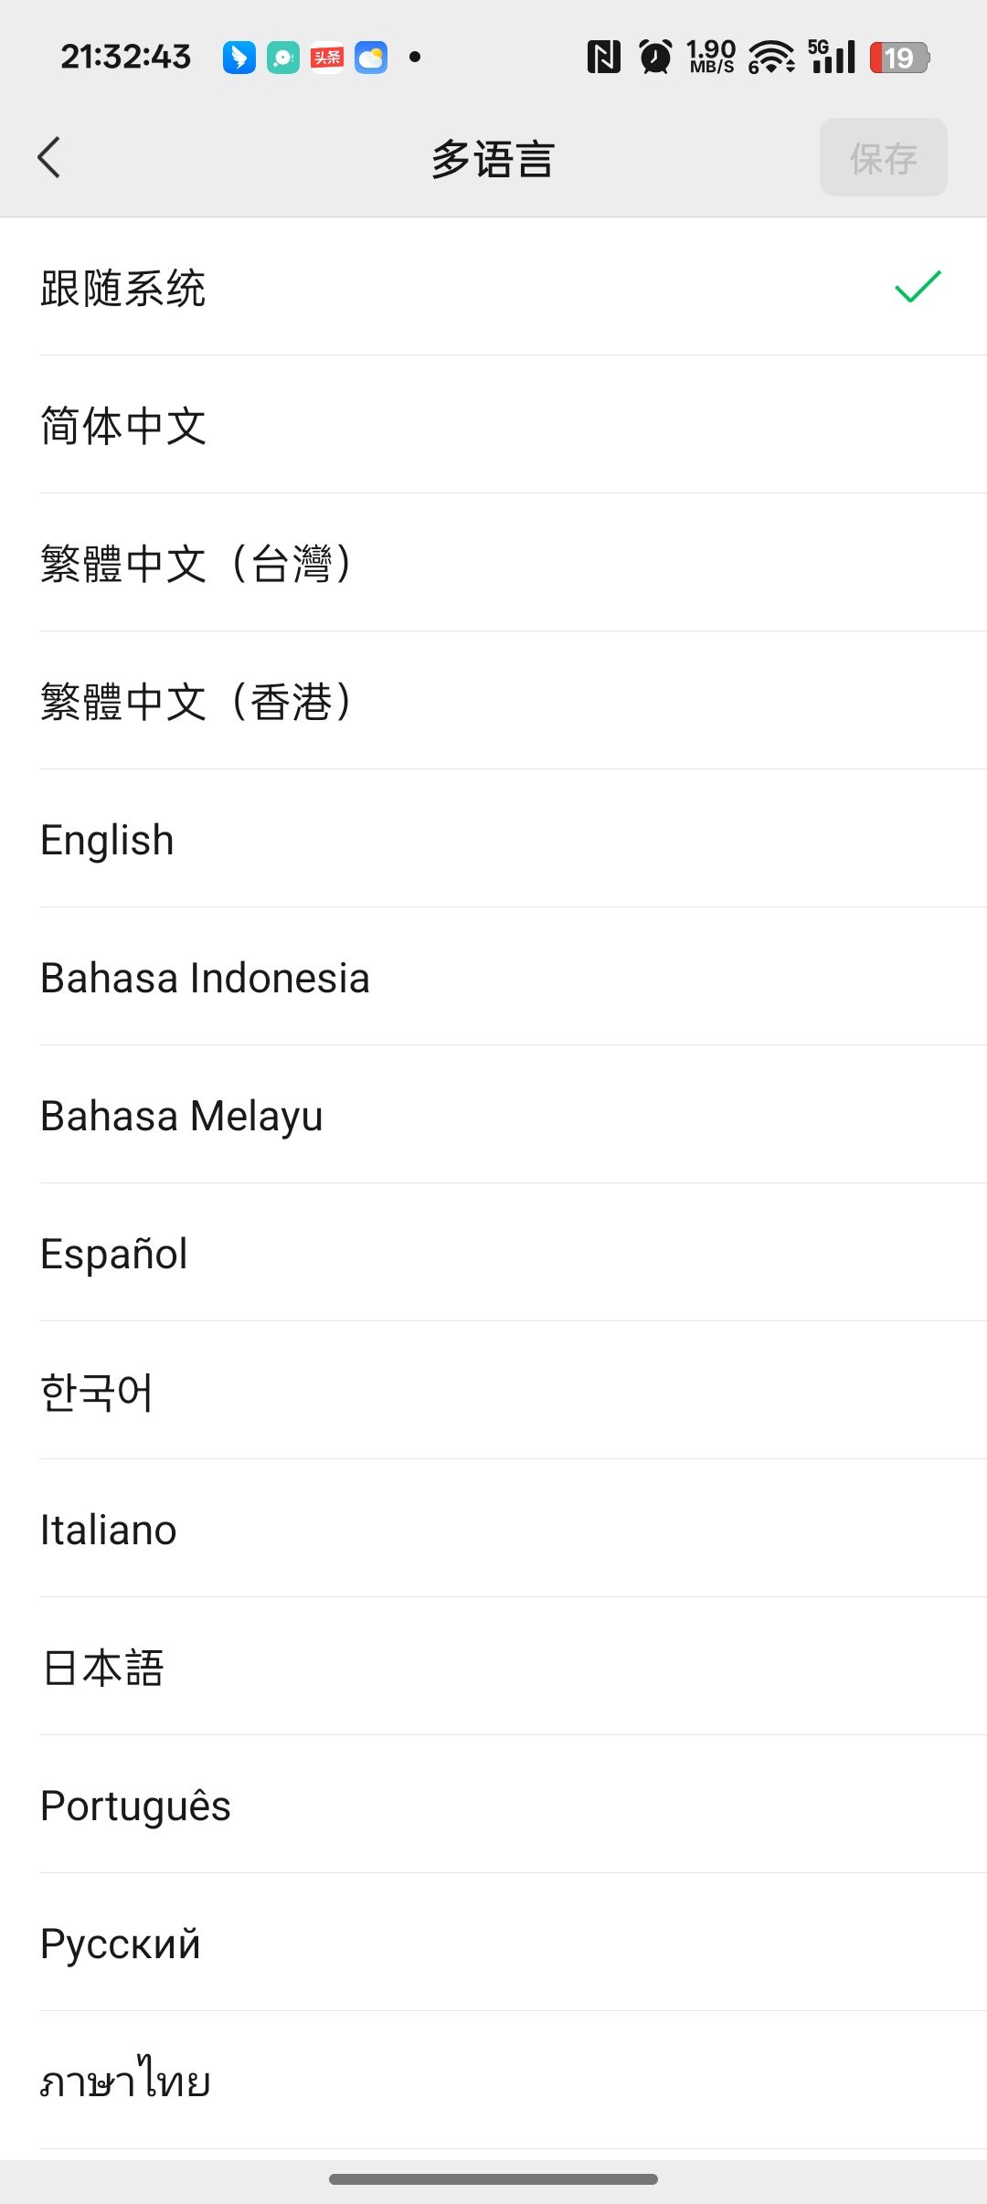Viewport: 987px width, 2204px height.
Task: Tap the Wi-Fi signal icon
Action: click(771, 57)
